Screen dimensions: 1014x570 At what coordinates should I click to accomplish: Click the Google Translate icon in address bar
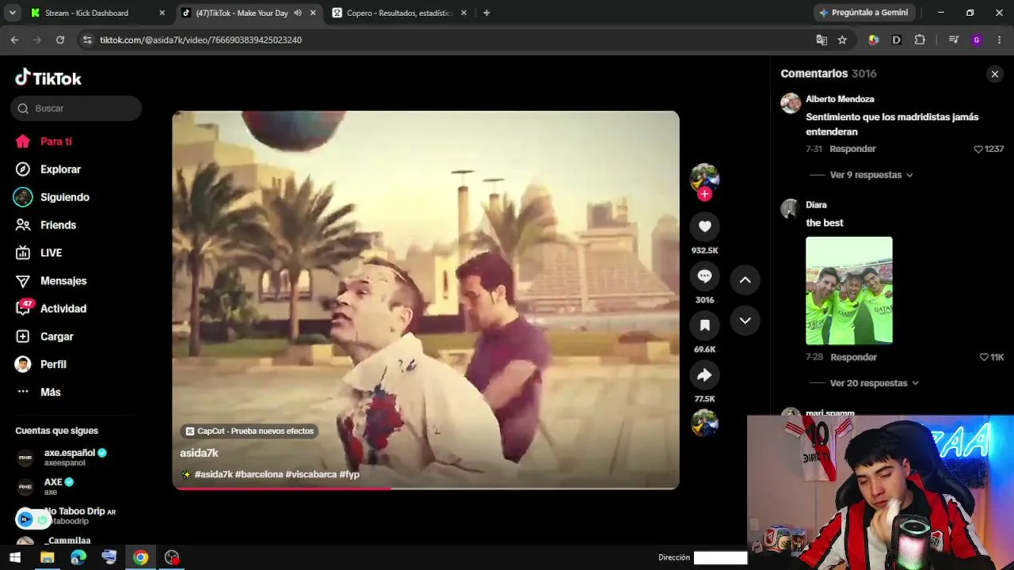pyautogui.click(x=821, y=40)
